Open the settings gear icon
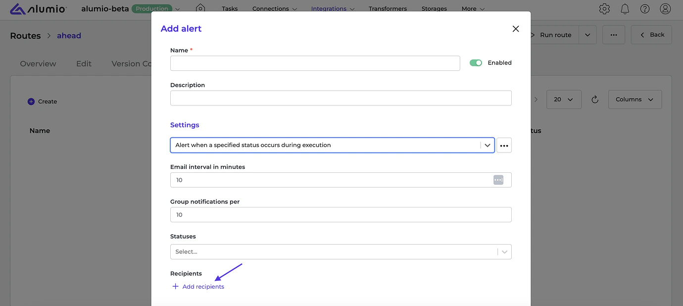 click(x=604, y=8)
